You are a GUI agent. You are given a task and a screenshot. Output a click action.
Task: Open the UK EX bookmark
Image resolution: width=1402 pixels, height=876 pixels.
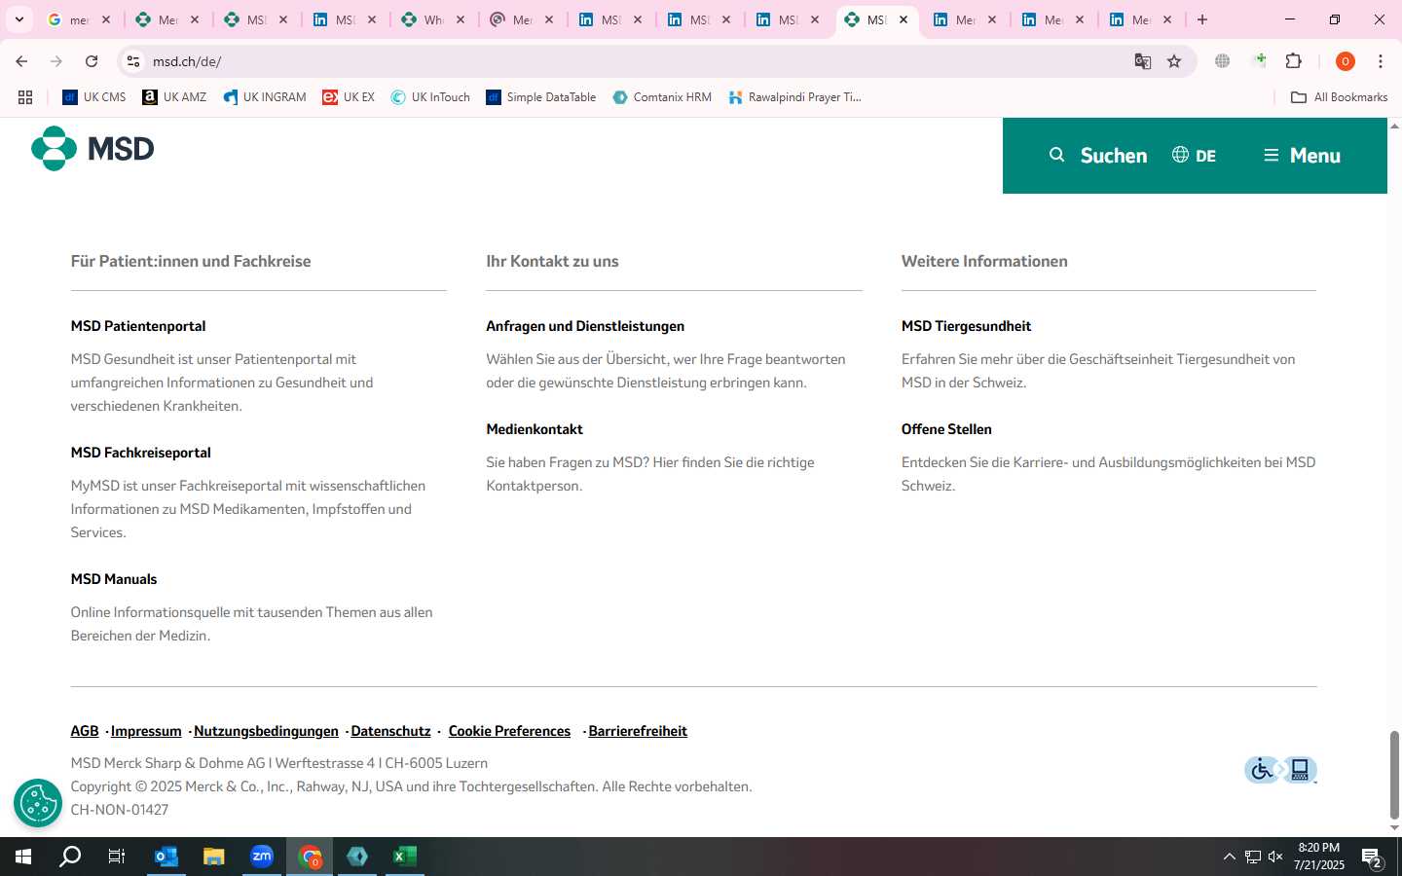point(349,97)
